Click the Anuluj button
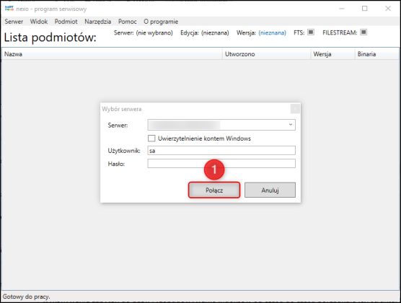401x303 pixels. (x=270, y=190)
